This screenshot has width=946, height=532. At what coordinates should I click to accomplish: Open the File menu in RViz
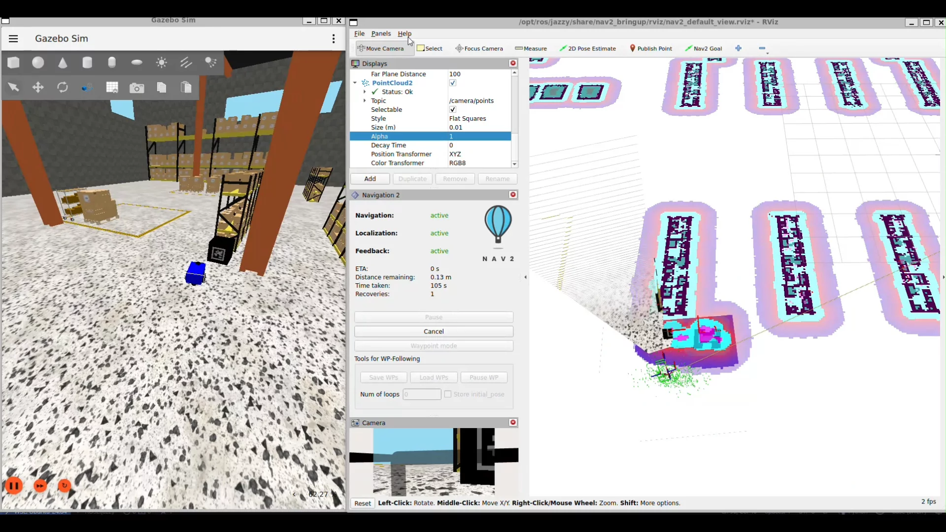pyautogui.click(x=359, y=33)
